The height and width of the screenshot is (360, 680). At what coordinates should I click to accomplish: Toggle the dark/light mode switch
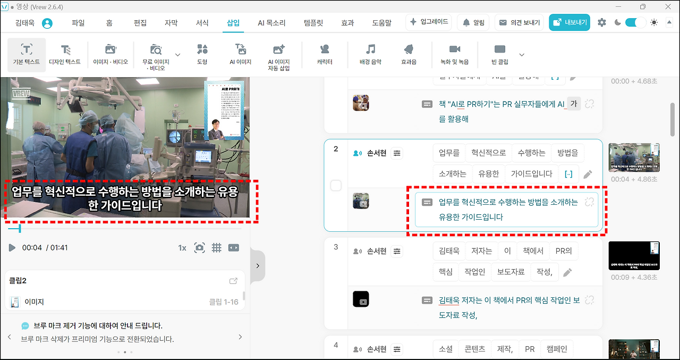coord(635,23)
